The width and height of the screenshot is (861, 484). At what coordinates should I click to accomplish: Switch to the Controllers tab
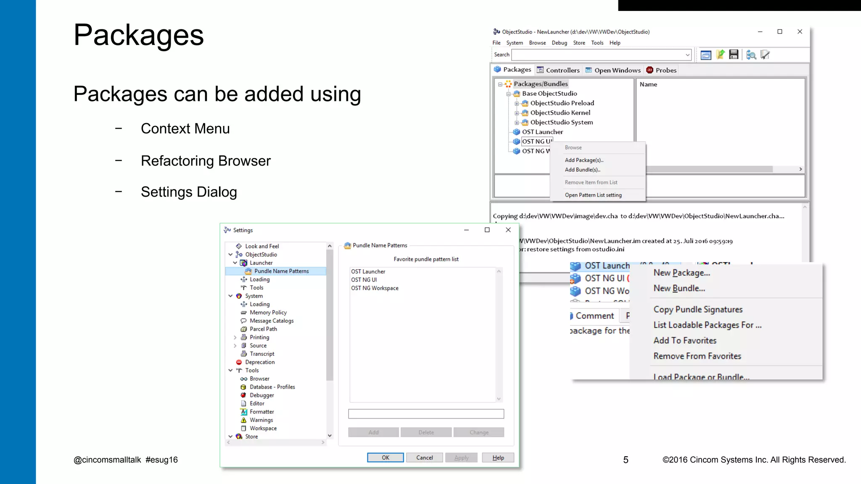pos(558,70)
